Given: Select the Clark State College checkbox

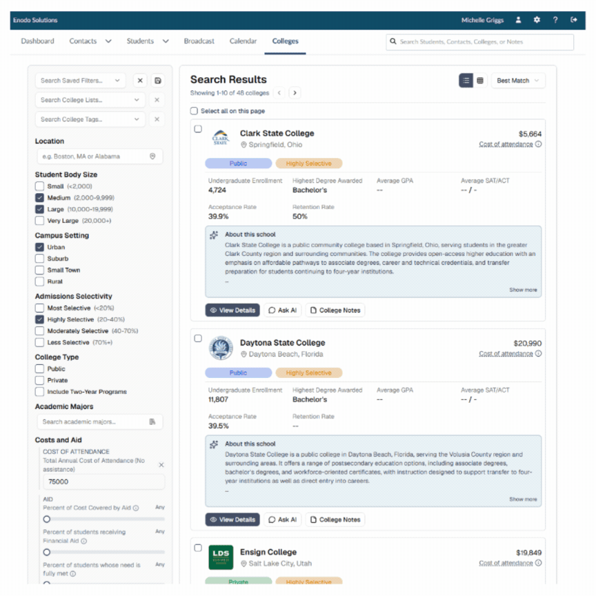Looking at the screenshot, I should [x=198, y=129].
